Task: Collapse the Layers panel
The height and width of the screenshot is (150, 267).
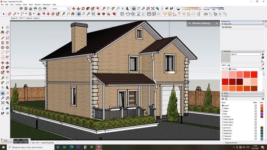Action: point(222,96)
